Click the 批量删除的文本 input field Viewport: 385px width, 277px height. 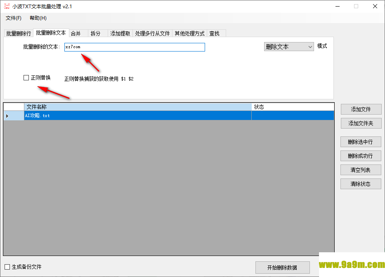click(x=135, y=47)
